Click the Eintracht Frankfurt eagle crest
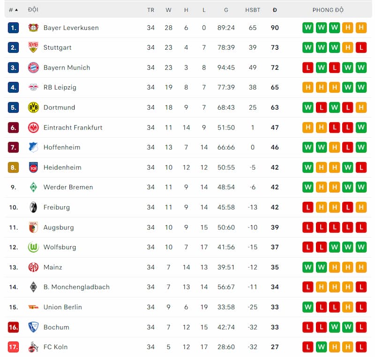 point(33,128)
